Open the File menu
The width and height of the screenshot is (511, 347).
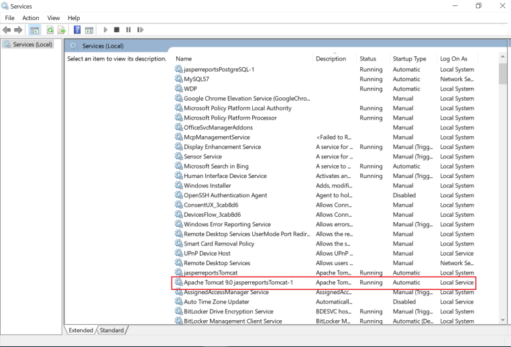click(x=10, y=18)
